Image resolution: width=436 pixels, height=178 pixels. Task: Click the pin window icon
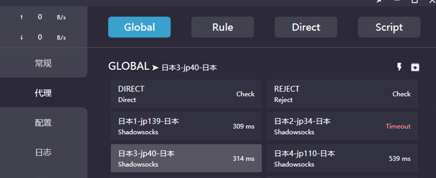pos(379,1)
